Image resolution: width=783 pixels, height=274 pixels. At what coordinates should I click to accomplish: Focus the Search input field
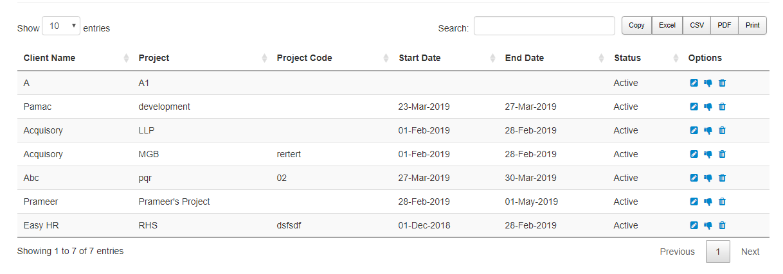(x=544, y=26)
